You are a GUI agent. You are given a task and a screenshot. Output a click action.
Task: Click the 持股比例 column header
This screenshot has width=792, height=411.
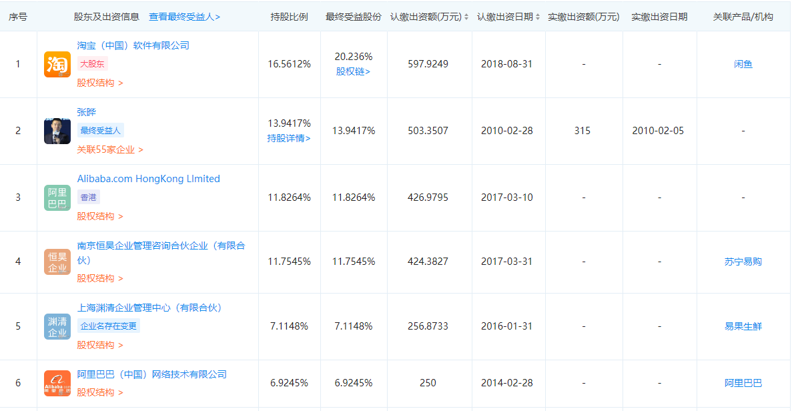pyautogui.click(x=289, y=17)
